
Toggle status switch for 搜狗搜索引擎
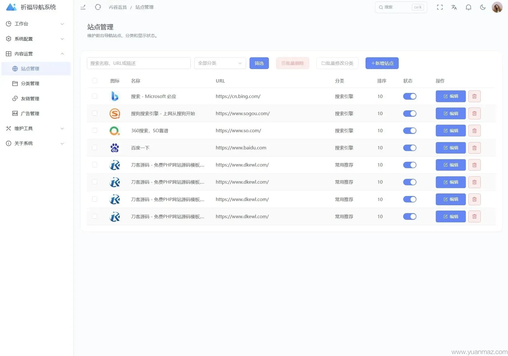(x=410, y=113)
